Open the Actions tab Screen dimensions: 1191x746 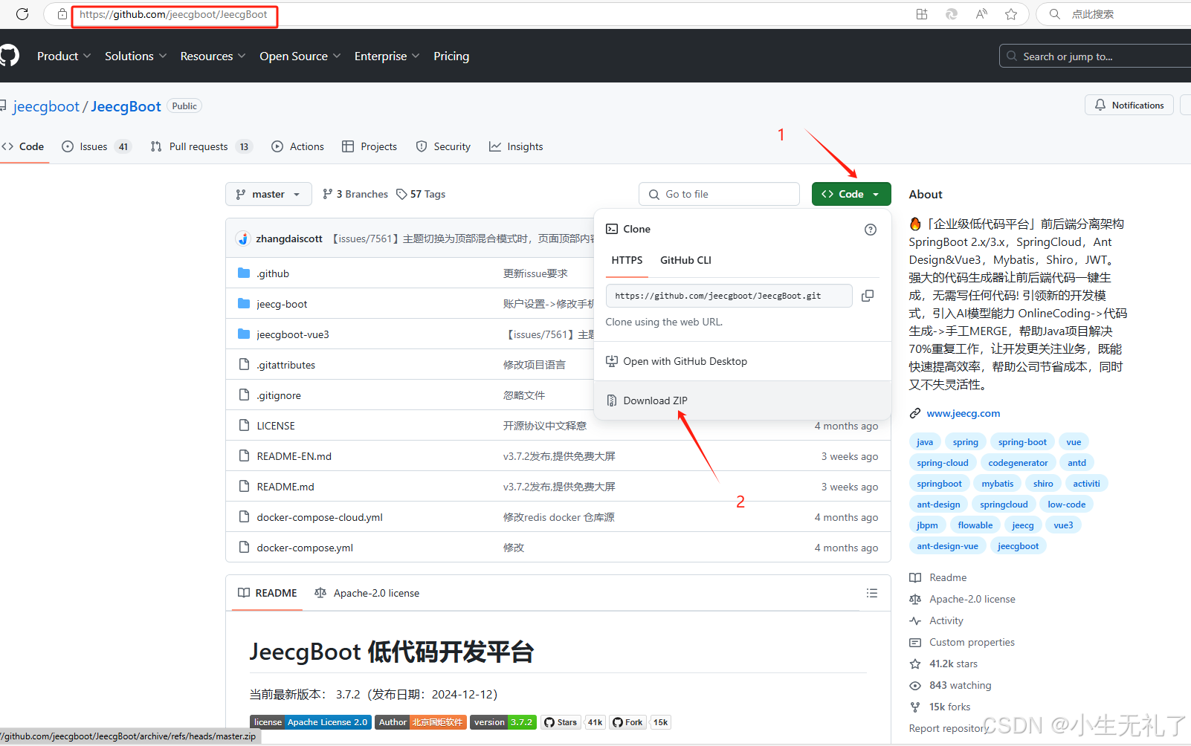pos(297,146)
